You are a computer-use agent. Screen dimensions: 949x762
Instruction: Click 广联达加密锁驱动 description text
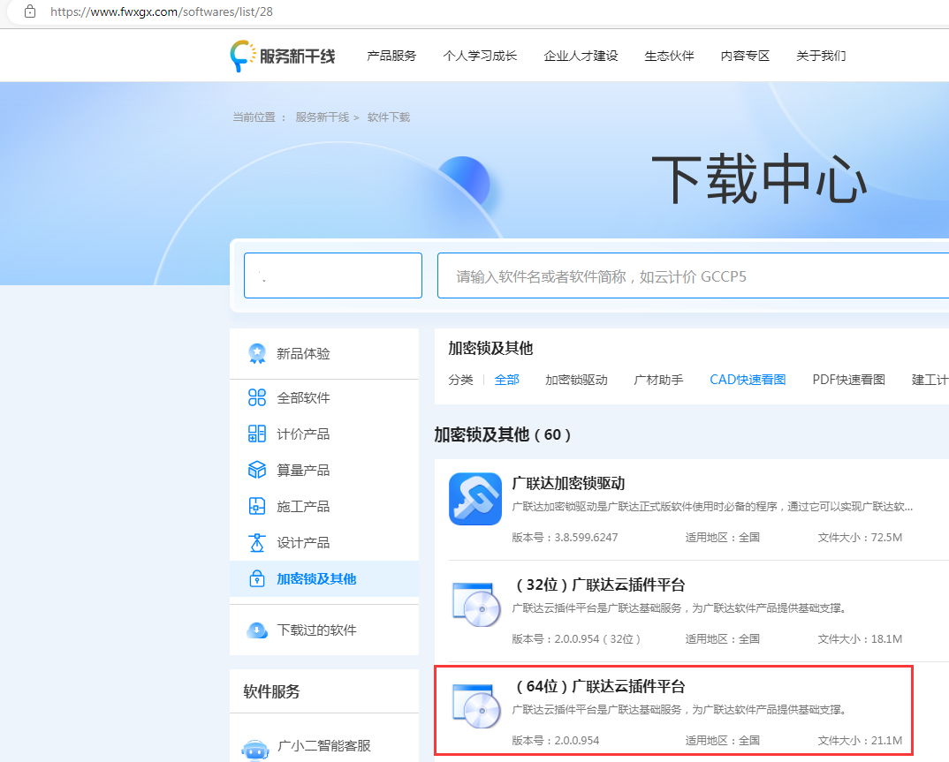pos(712,507)
